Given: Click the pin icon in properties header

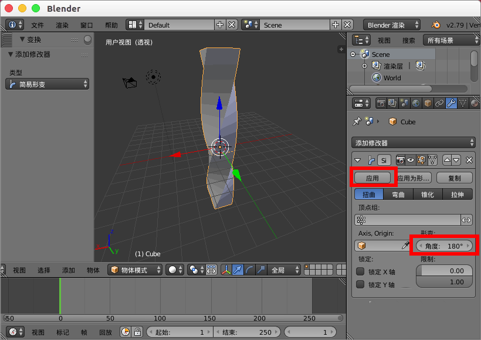Looking at the screenshot, I should pos(358,122).
